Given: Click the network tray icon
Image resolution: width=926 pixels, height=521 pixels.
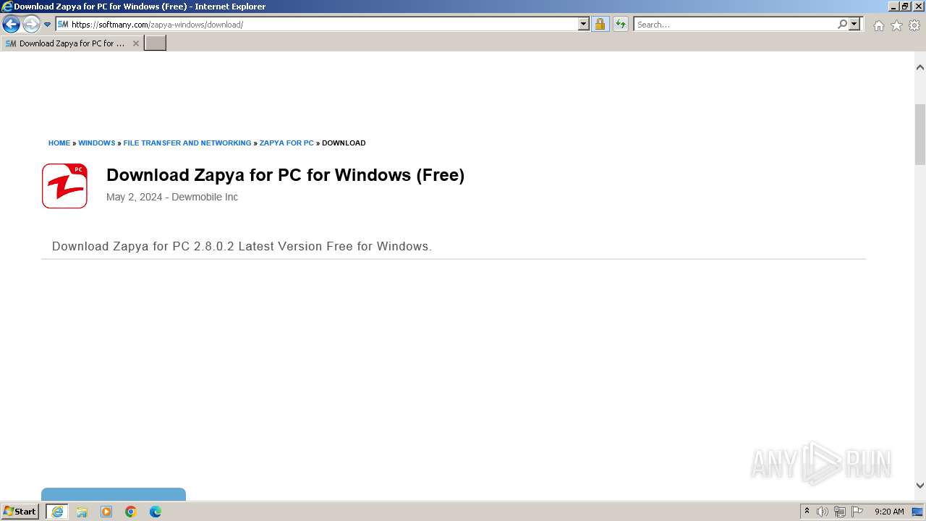Looking at the screenshot, I should [x=840, y=512].
